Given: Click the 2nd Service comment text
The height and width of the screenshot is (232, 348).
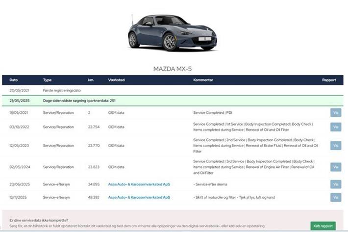Looking at the screenshot, I should click(256, 146).
